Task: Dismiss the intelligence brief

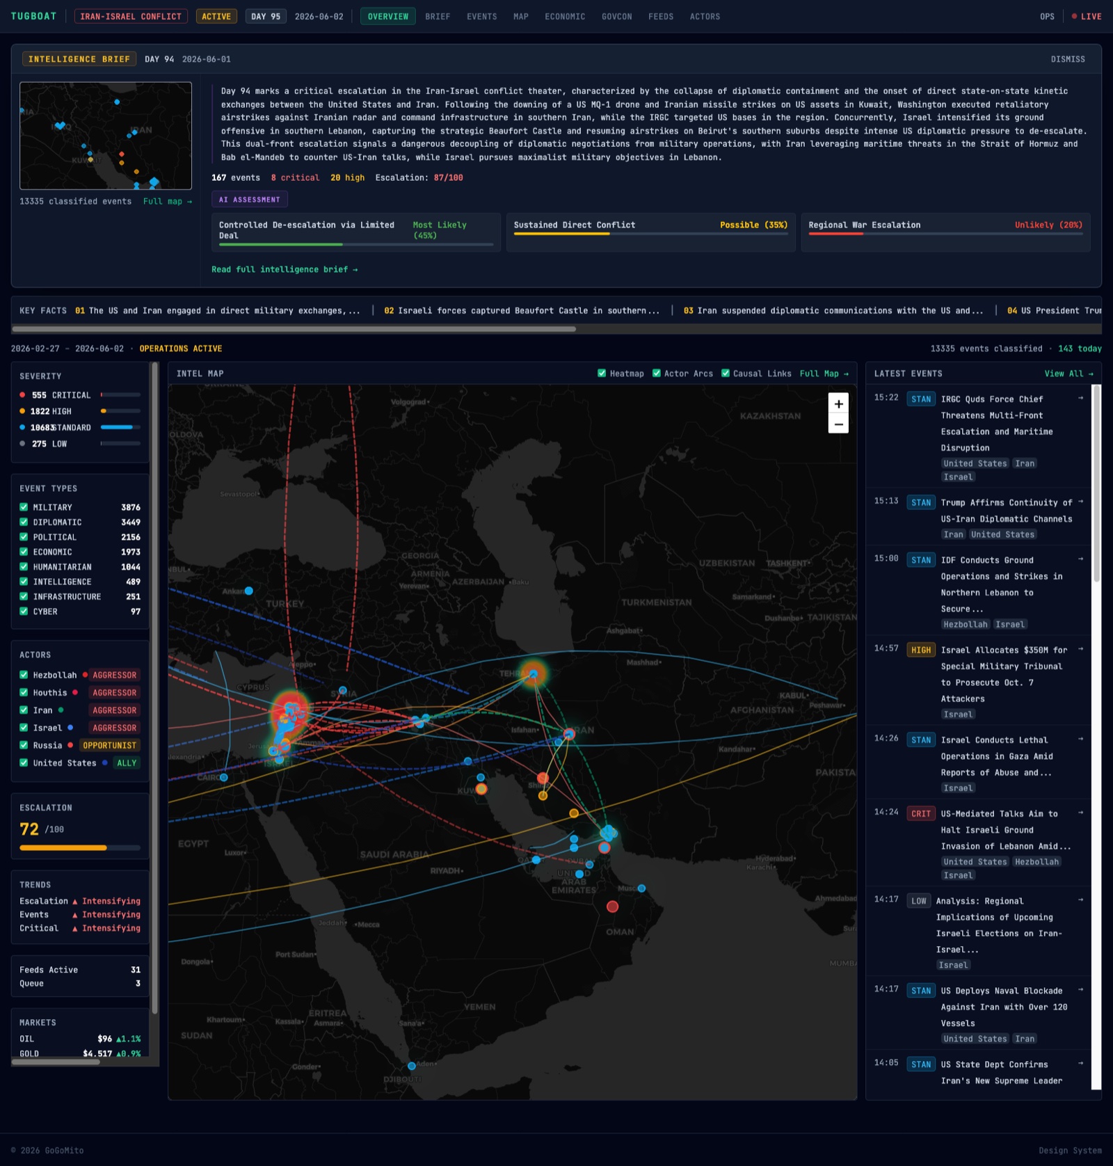Action: pyautogui.click(x=1068, y=59)
